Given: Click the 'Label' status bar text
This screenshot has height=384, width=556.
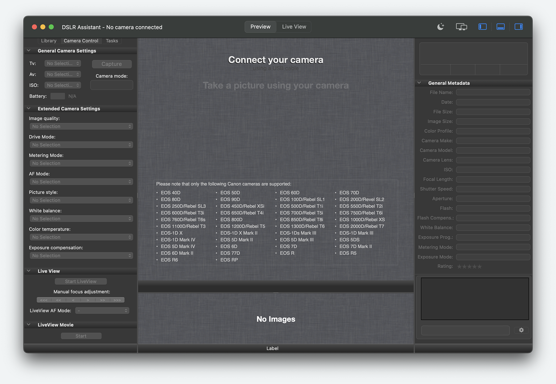Looking at the screenshot, I should pyautogui.click(x=272, y=348).
